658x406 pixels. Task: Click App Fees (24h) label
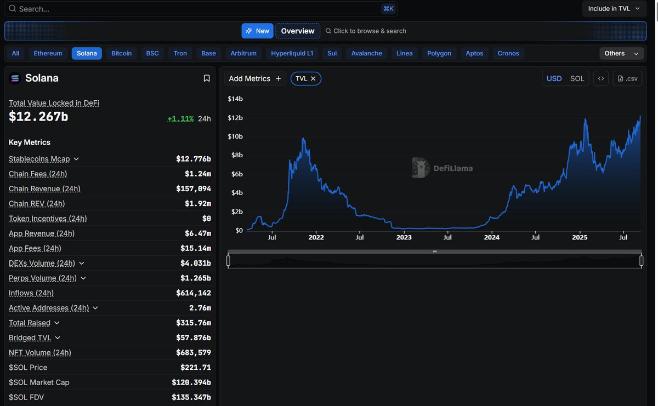pyautogui.click(x=35, y=248)
